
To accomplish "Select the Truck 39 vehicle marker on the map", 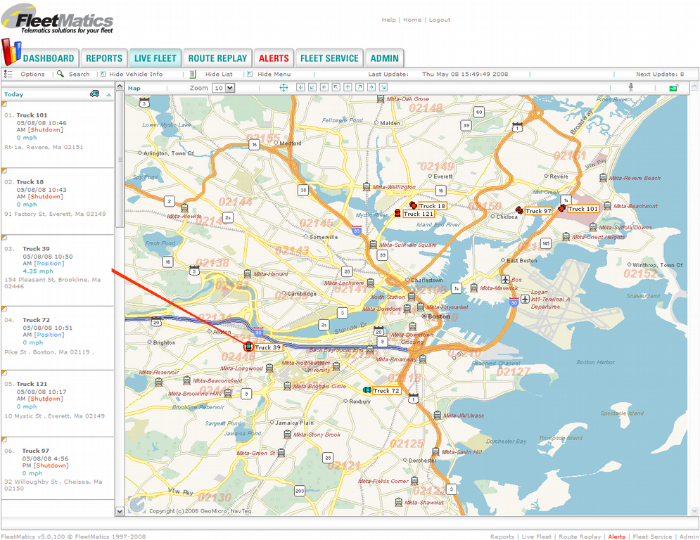I will (248, 347).
